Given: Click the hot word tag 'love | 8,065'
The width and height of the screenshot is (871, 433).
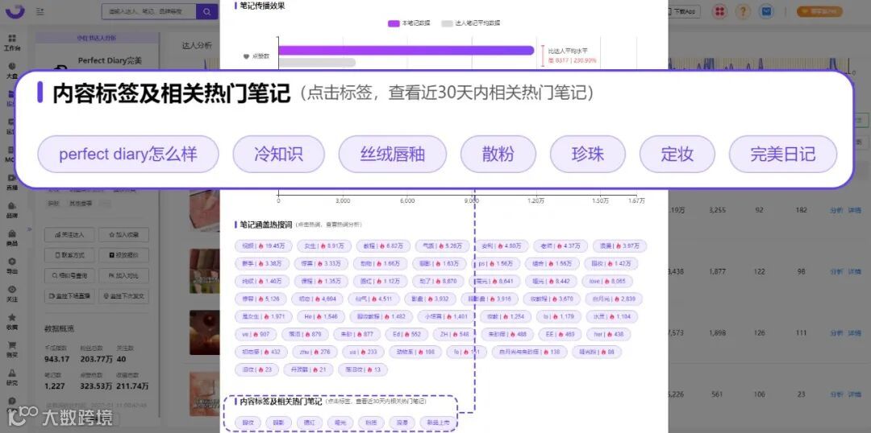Looking at the screenshot, I should tap(607, 281).
